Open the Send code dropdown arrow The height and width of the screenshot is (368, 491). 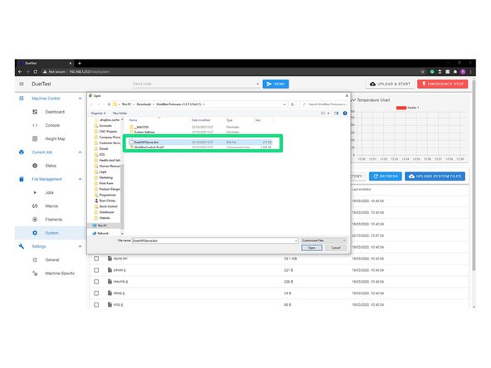(257, 84)
